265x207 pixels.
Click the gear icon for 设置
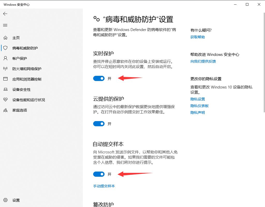click(x=5, y=200)
